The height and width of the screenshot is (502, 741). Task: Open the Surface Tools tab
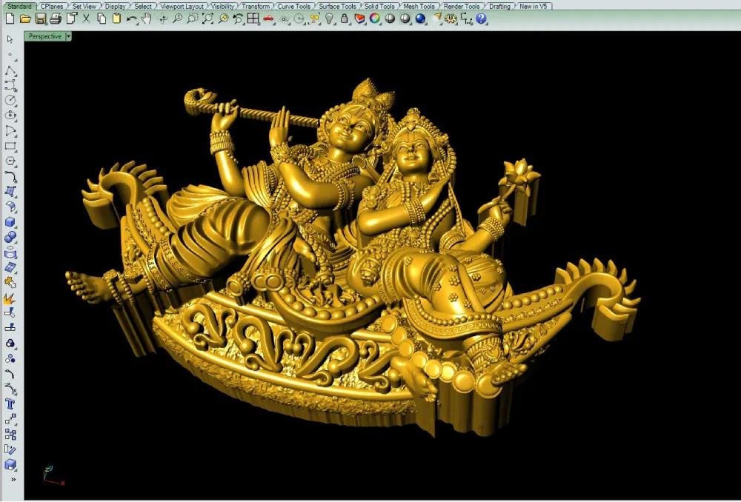[x=337, y=6]
